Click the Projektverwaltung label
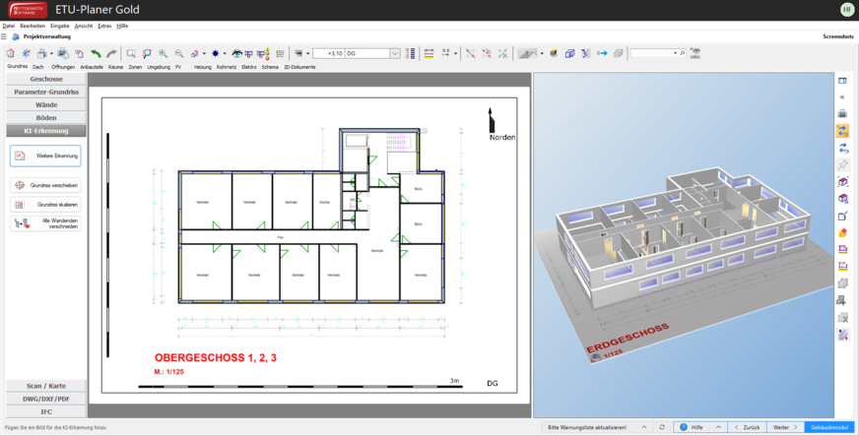 47,36
